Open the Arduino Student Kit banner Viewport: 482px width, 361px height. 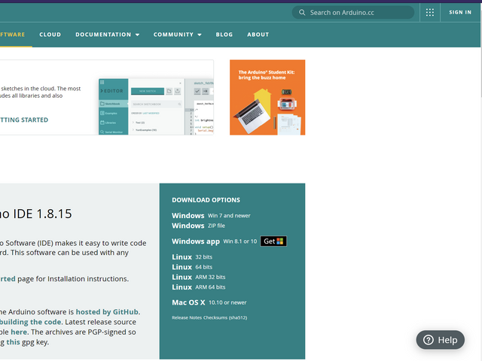click(267, 97)
